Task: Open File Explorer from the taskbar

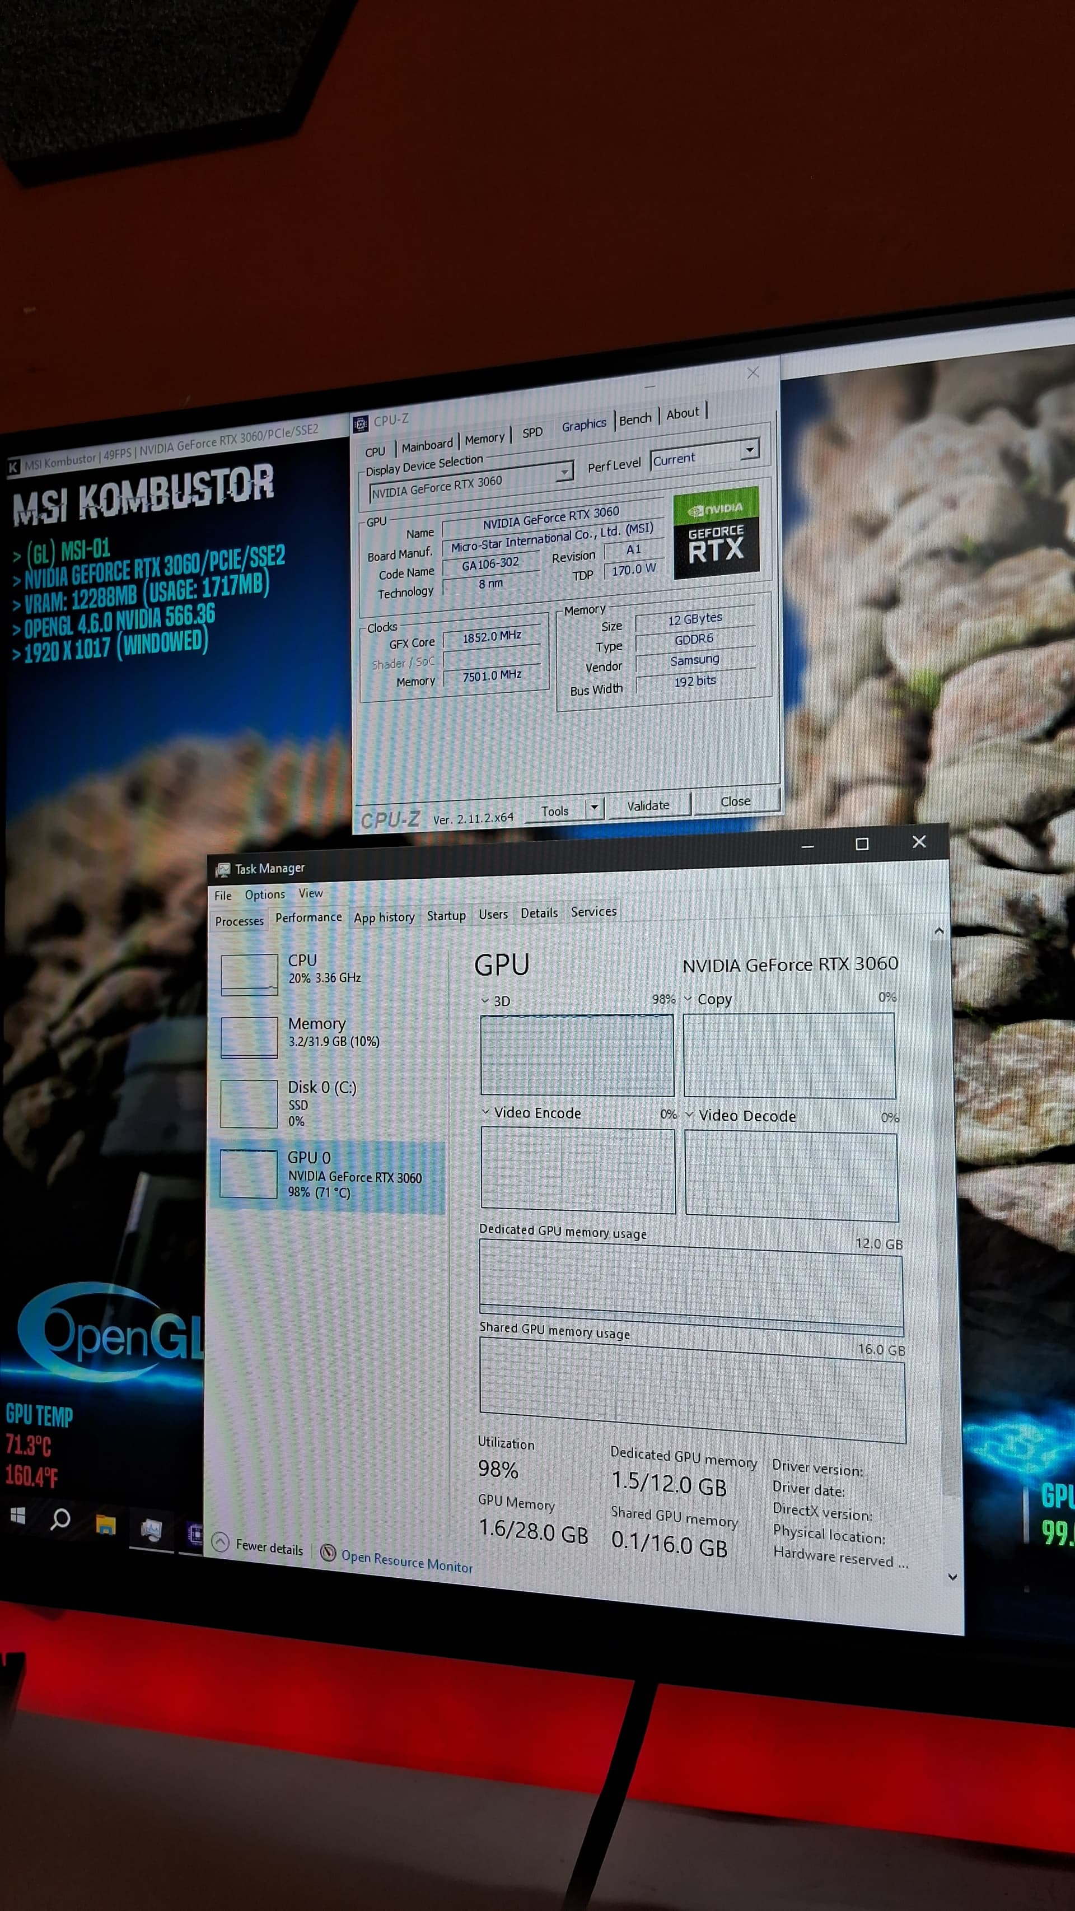Action: pos(106,1525)
